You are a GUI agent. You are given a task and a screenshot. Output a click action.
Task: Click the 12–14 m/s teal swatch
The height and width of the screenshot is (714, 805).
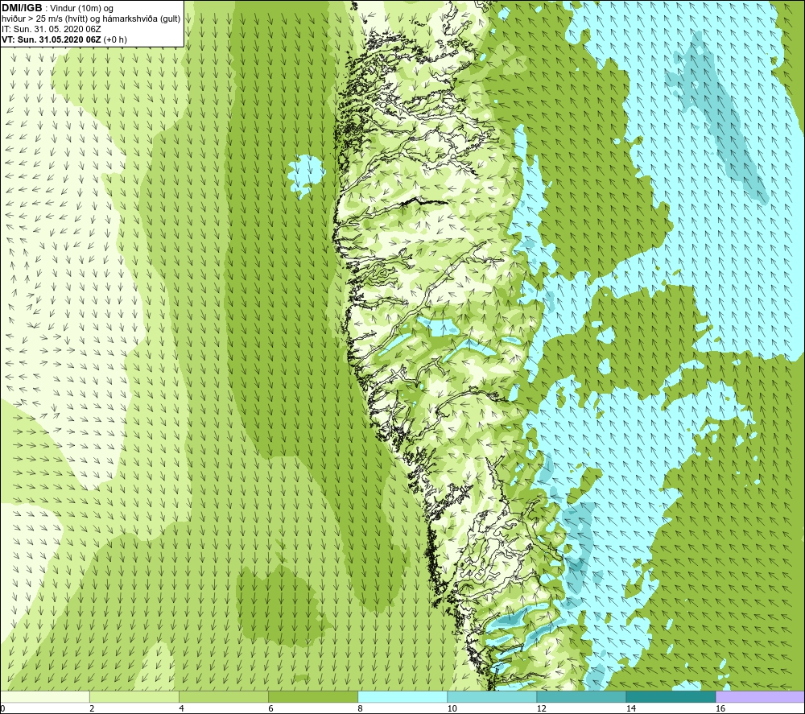[580, 696]
